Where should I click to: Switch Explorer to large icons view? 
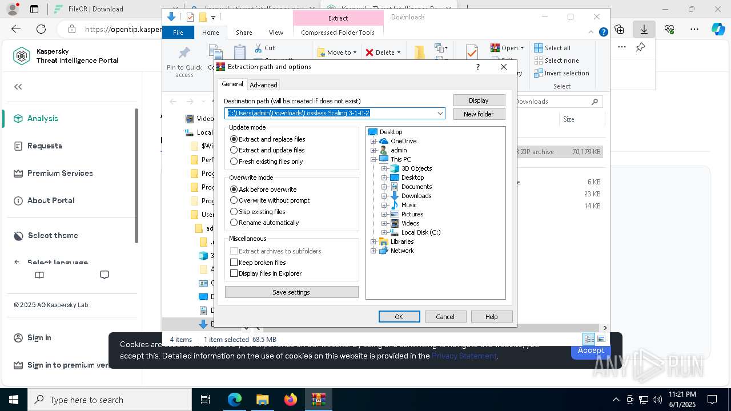(x=601, y=339)
